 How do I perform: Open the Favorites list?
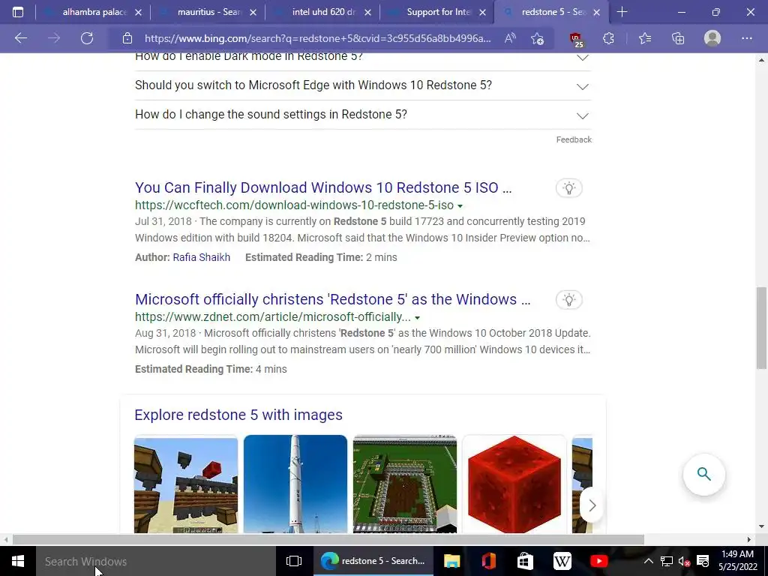coord(645,38)
